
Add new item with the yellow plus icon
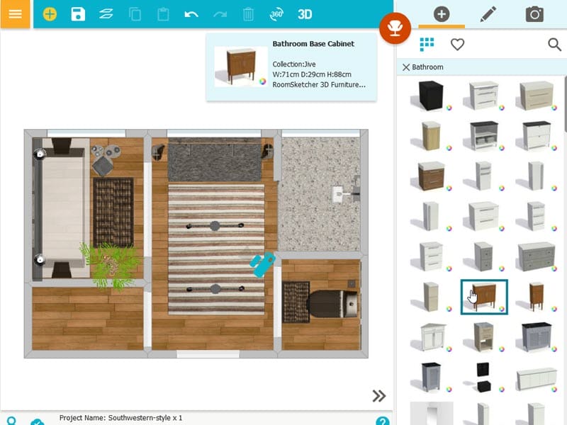[x=50, y=13]
